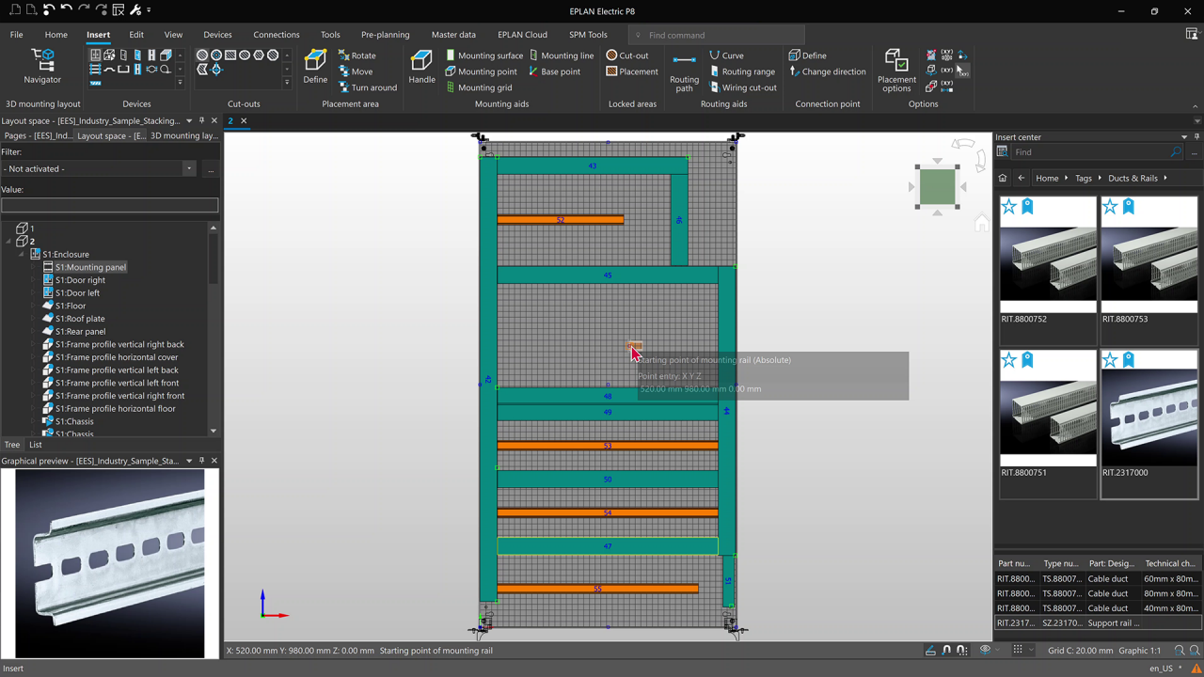Screen dimensions: 1204x677
Task: Switch to the Pre-planning ribbon tab
Action: 385,35
